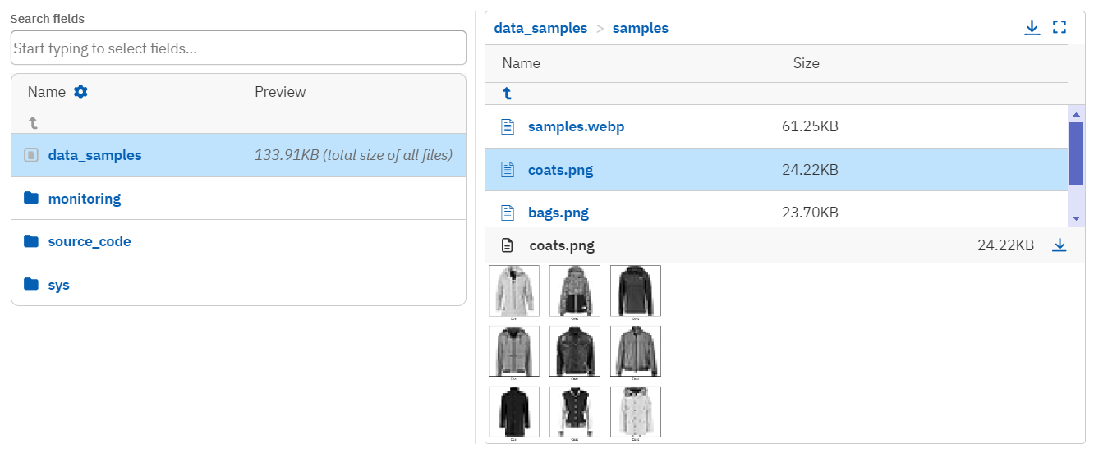Toggle fullscreen view of file browser
This screenshot has width=1094, height=453.
tap(1060, 28)
